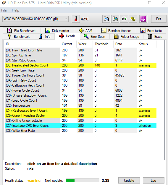Click the copy info to clipboard icon

[106, 19]
